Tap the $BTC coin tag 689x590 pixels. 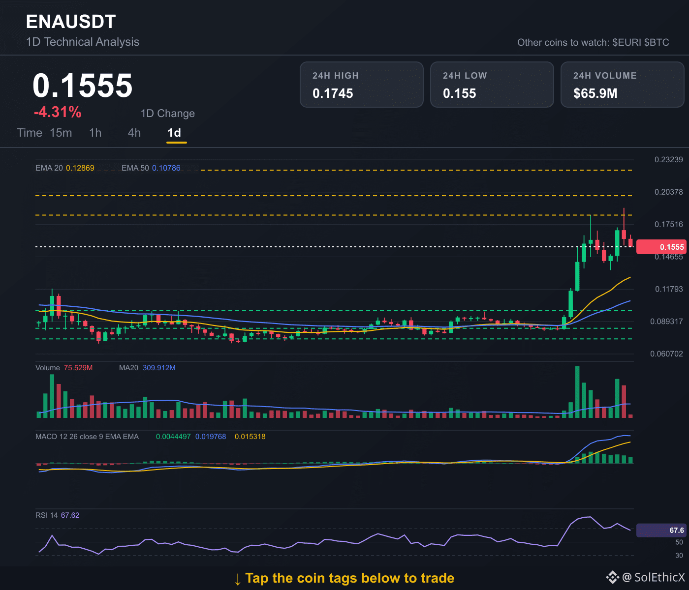pyautogui.click(x=657, y=42)
